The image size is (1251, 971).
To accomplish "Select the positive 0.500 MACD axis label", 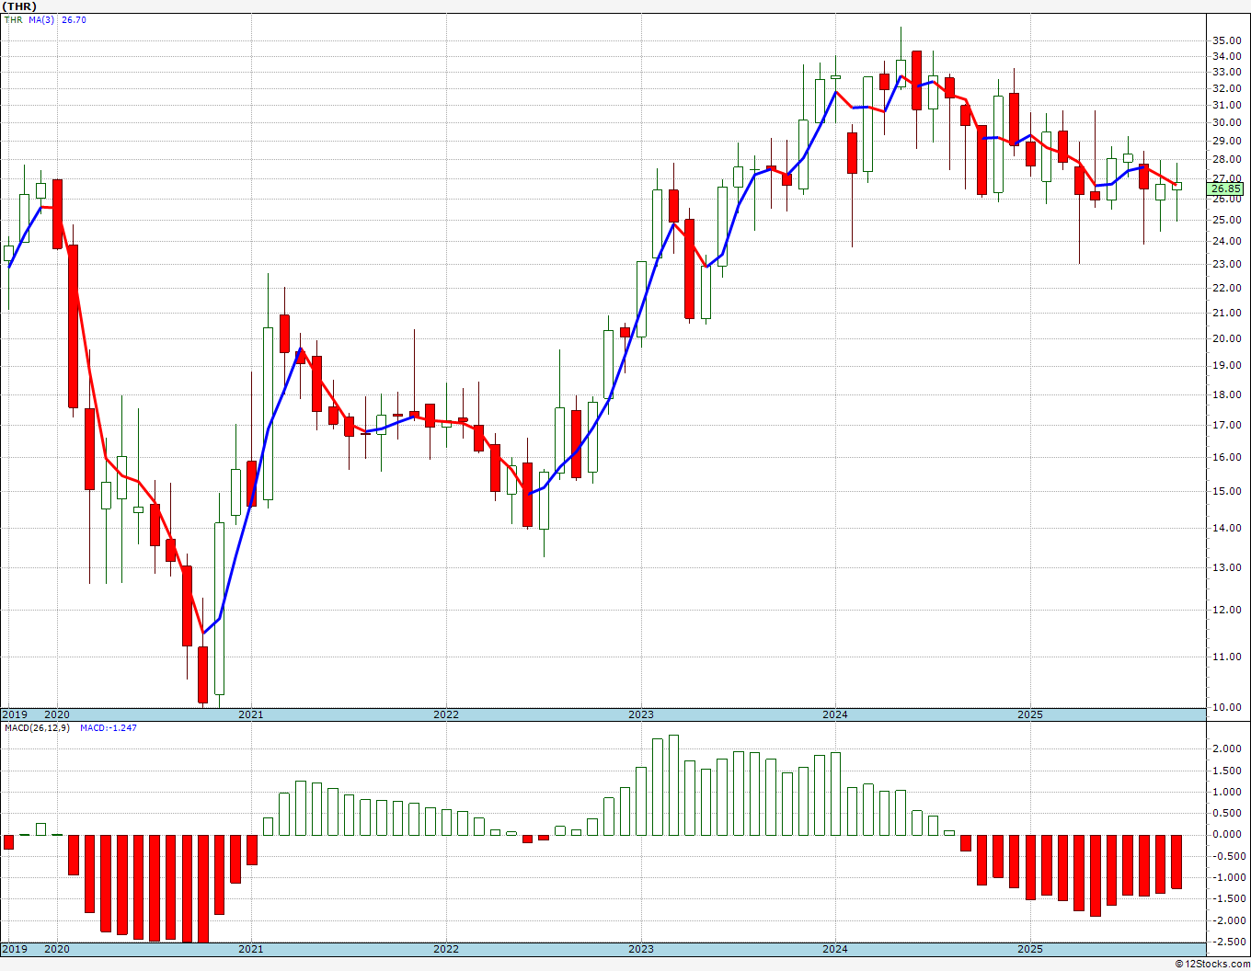I will (1226, 813).
